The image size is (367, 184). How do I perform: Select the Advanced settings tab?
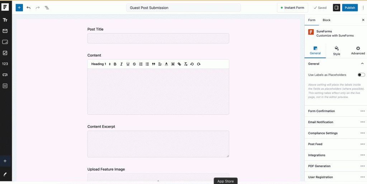(x=358, y=51)
